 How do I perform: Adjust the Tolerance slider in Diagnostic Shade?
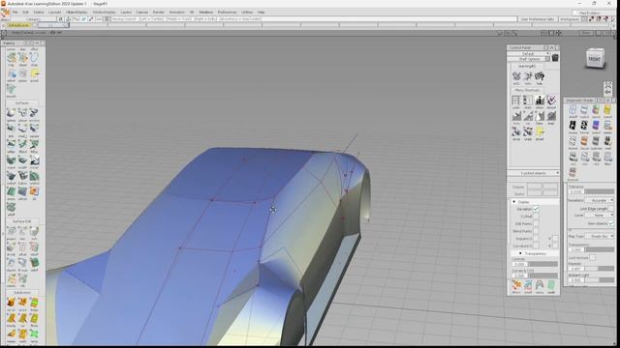coord(600,191)
